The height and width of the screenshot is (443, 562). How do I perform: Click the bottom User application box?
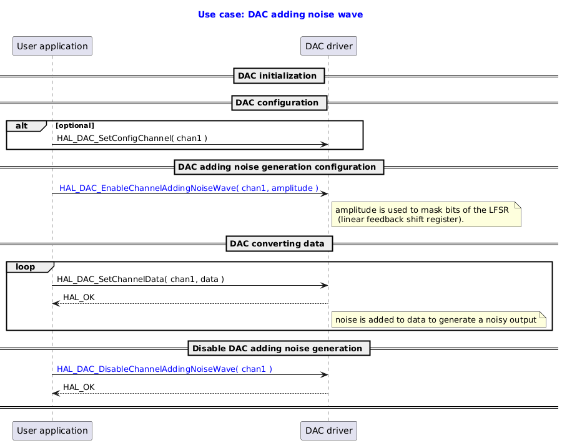[x=52, y=431]
